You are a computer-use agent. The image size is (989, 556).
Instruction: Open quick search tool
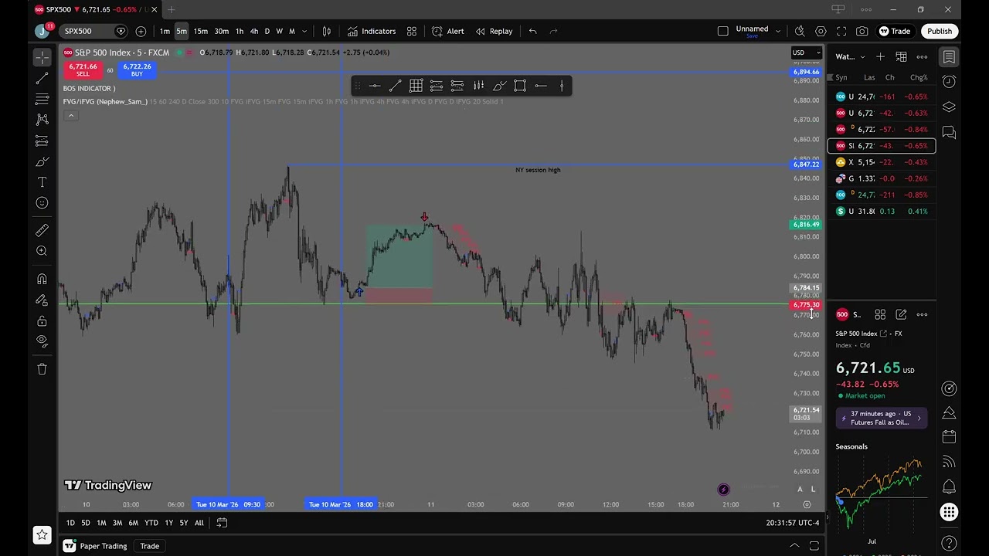(800, 32)
